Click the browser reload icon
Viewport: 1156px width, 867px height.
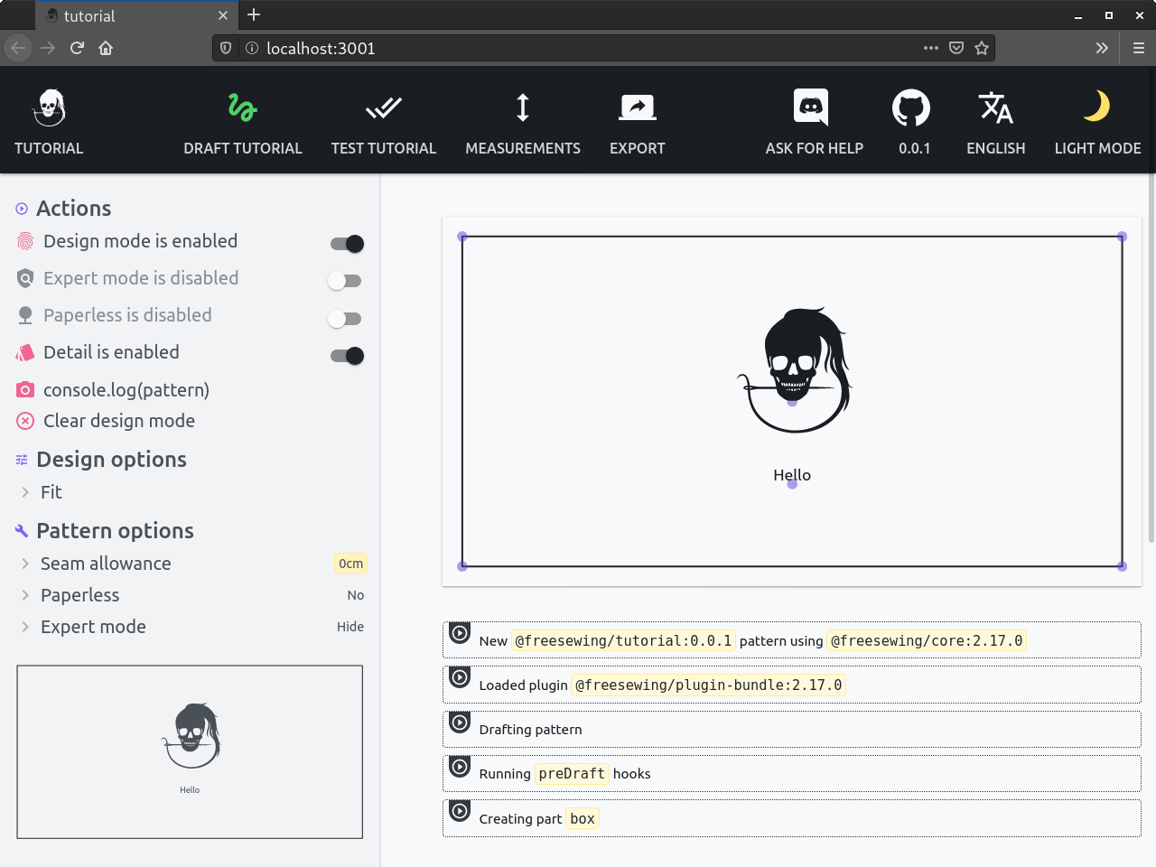pos(77,48)
